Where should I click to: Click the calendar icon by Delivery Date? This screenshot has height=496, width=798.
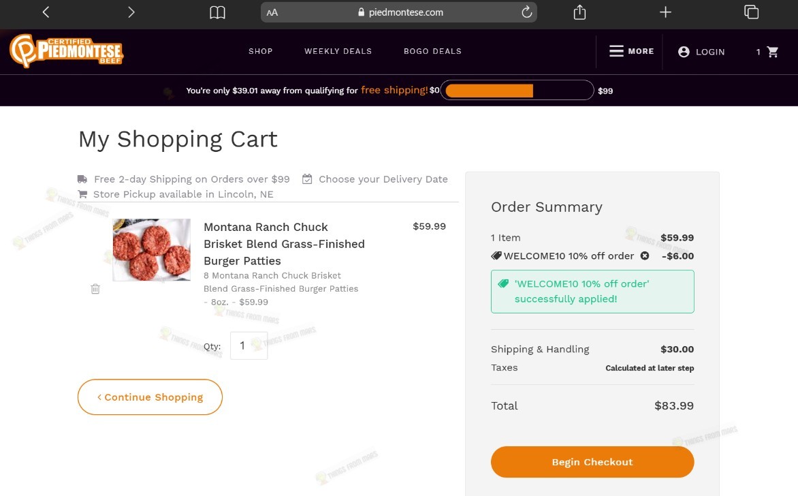coord(307,179)
